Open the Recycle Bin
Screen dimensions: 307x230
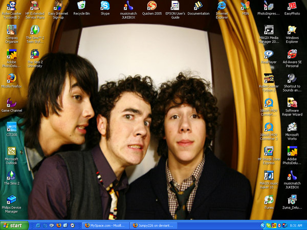tap(81, 6)
